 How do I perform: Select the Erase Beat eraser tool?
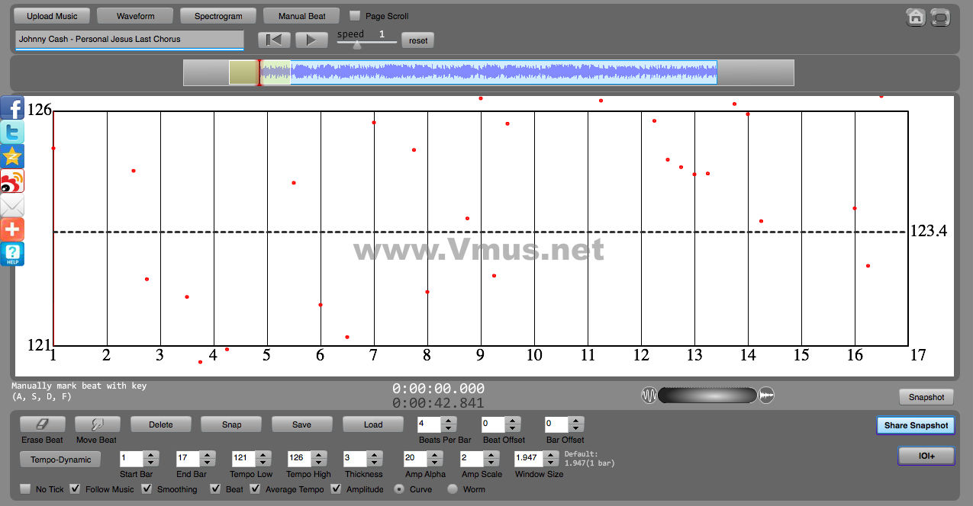click(x=42, y=424)
